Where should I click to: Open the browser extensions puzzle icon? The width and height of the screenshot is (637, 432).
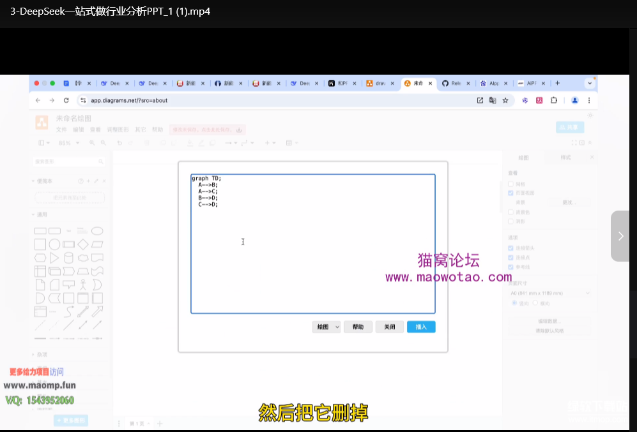(x=554, y=100)
